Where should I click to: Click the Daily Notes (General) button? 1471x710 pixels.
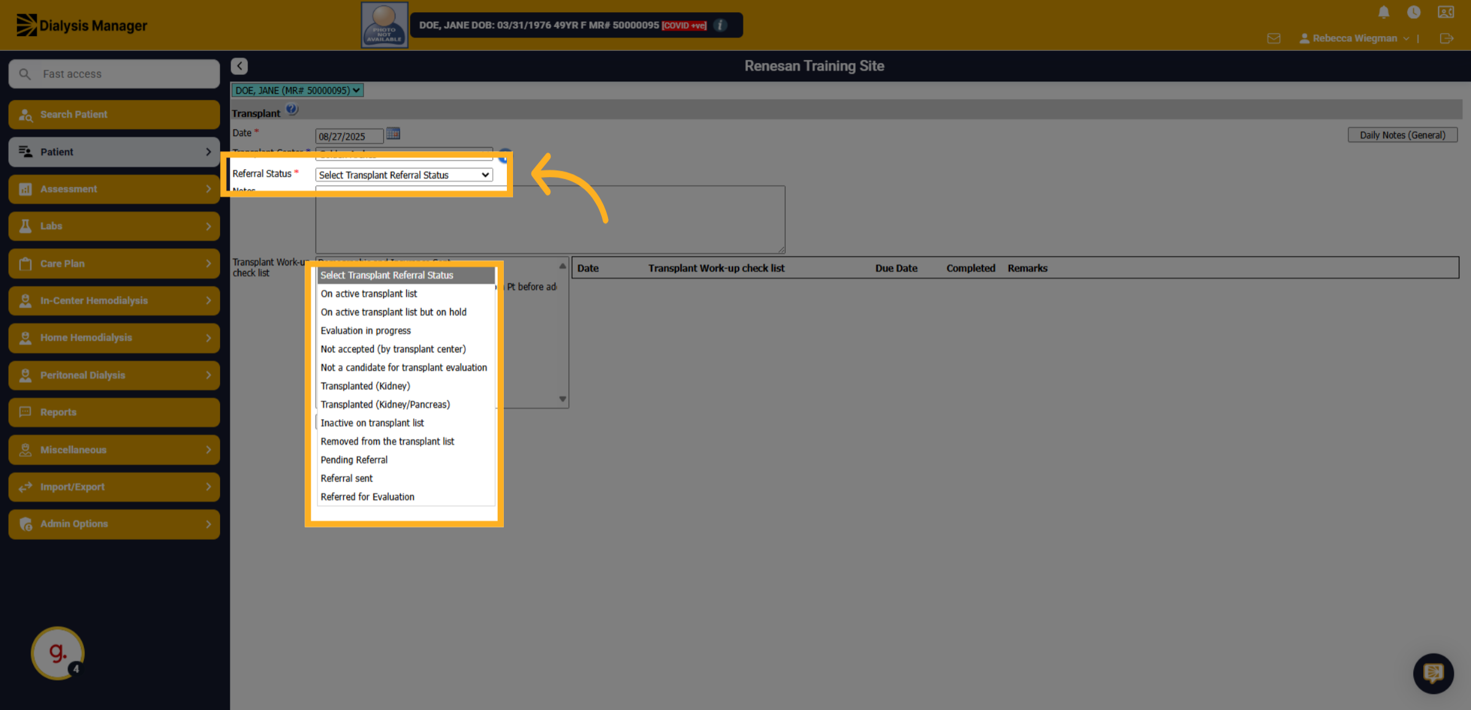1402,135
